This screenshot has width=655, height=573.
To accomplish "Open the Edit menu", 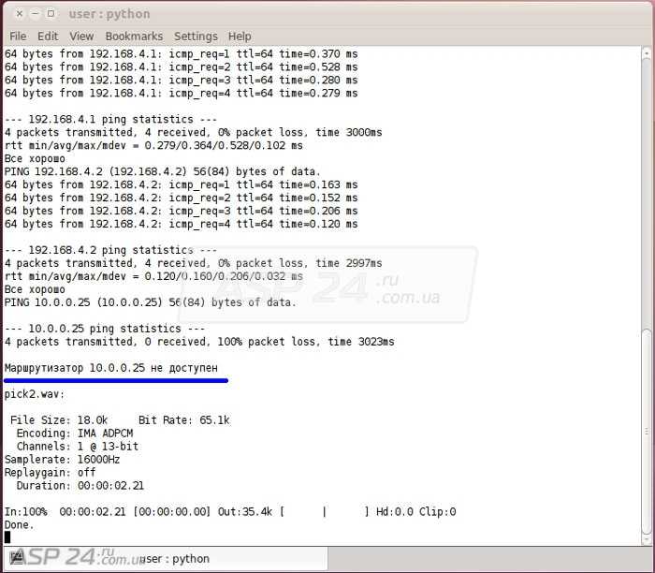I will 48,36.
